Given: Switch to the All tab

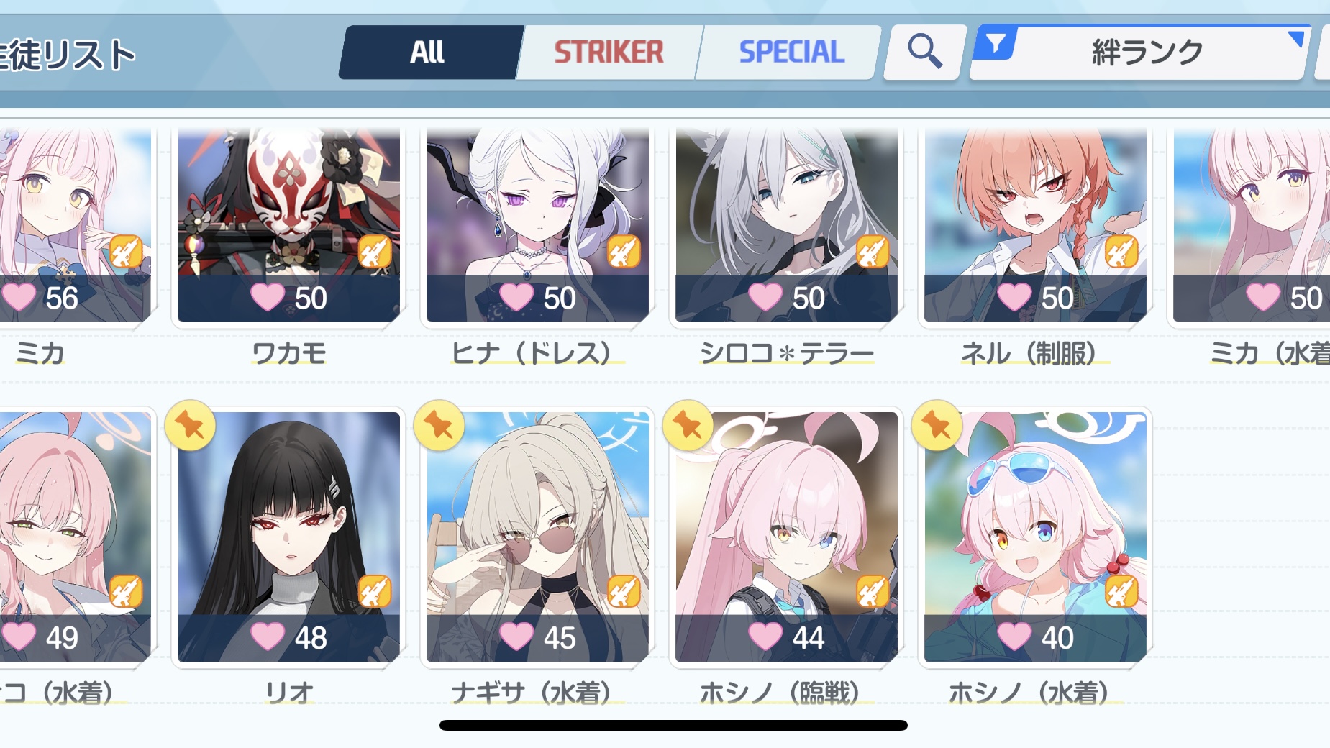Looking at the screenshot, I should tap(429, 53).
